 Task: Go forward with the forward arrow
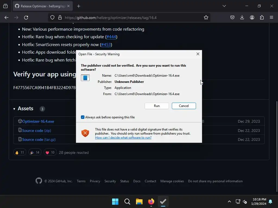click(16, 18)
